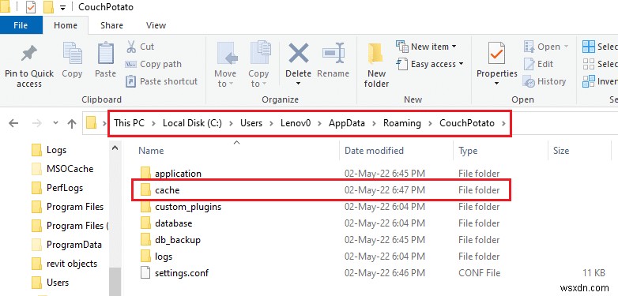Click the Cut scissors icon

131,47
